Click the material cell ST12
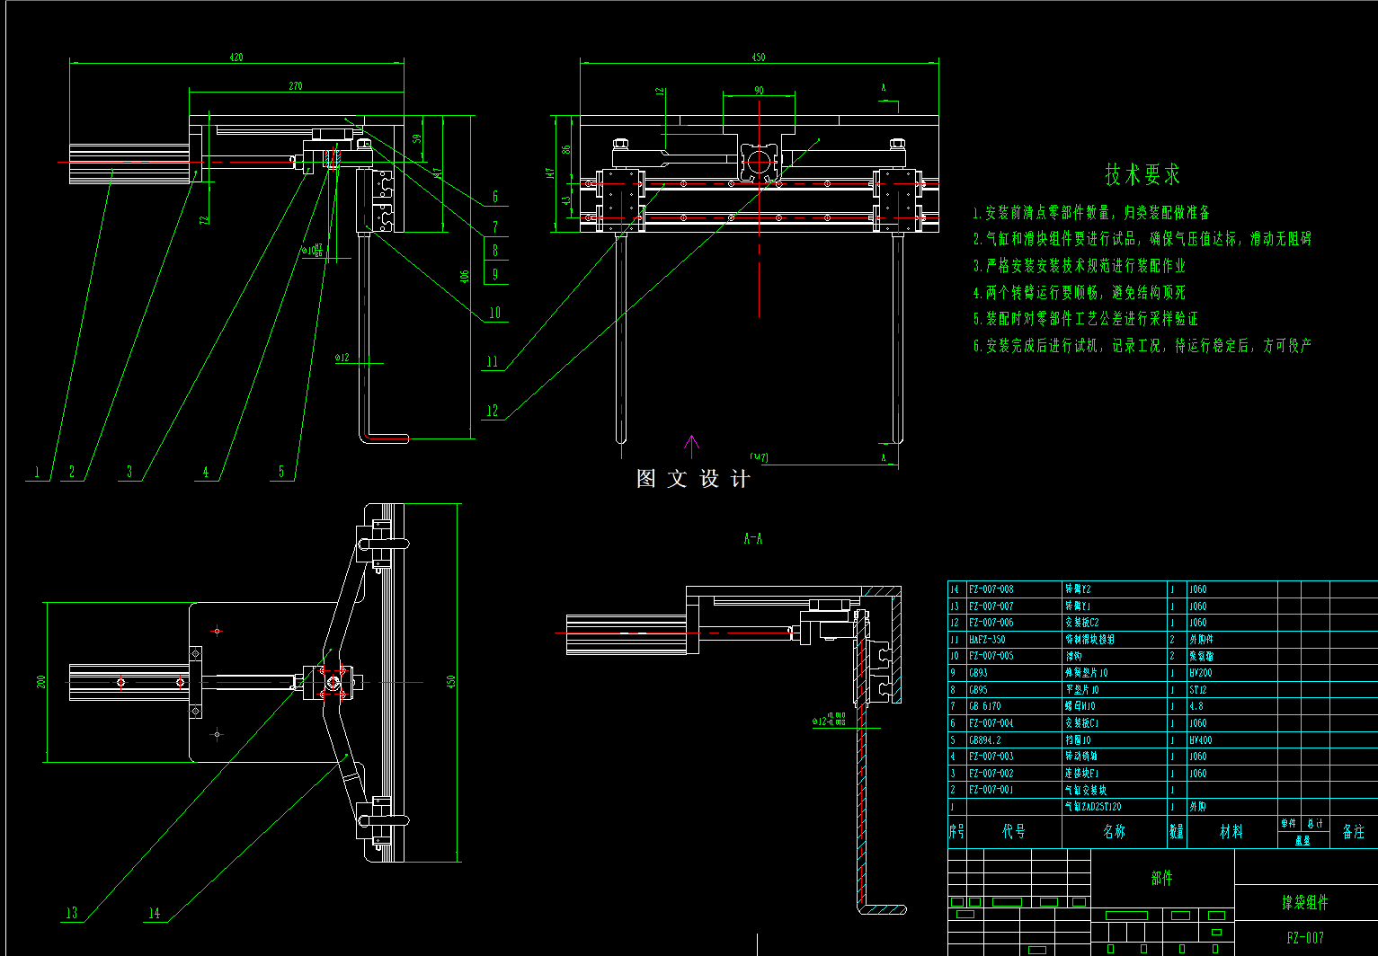 click(x=1197, y=690)
